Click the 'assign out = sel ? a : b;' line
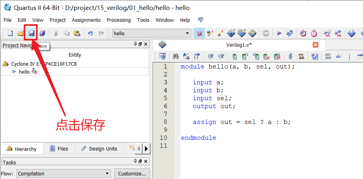Screen dimensions: 363x179 pos(242,122)
